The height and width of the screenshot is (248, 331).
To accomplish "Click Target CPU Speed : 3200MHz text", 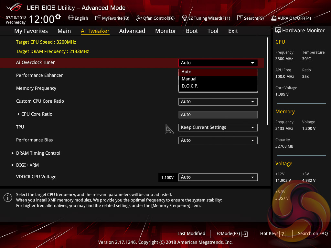I will click(46, 42).
